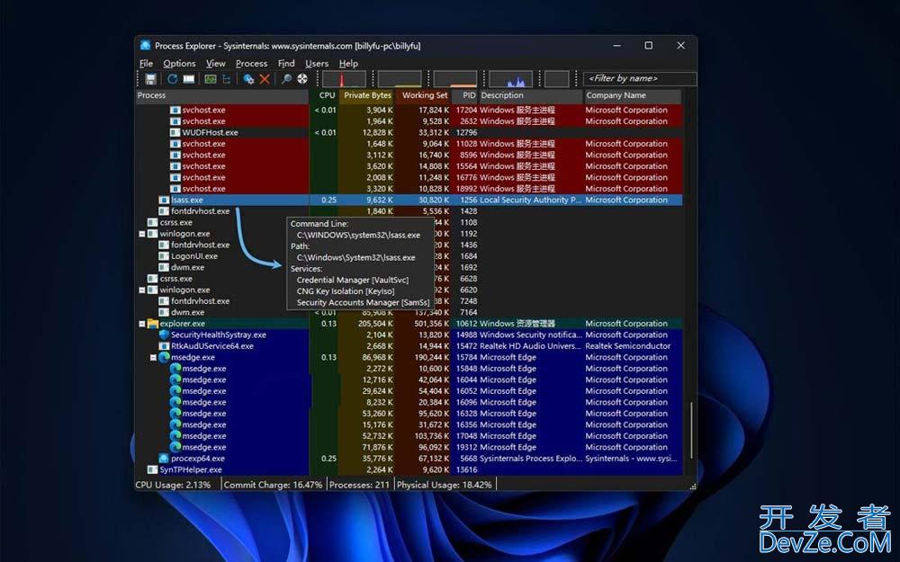This screenshot has height=562, width=900.
Task: Click the Edge icon of msedge.exe PID 19312
Action: (x=175, y=447)
